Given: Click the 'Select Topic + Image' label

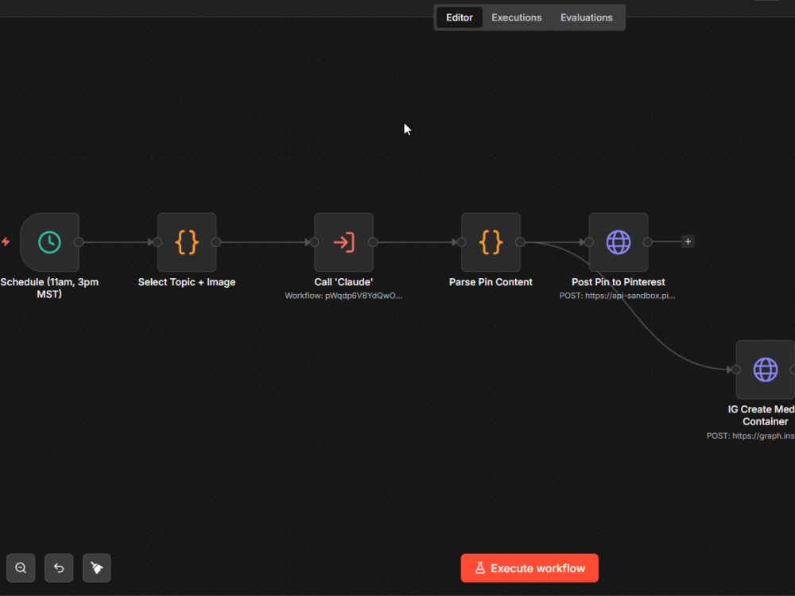Looking at the screenshot, I should pos(187,282).
